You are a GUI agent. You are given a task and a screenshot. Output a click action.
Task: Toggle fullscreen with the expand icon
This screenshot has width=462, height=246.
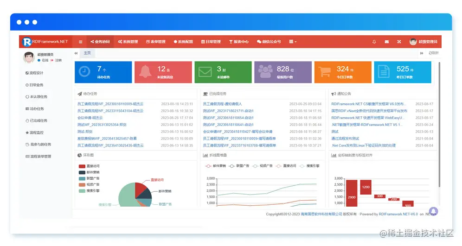click(399, 42)
